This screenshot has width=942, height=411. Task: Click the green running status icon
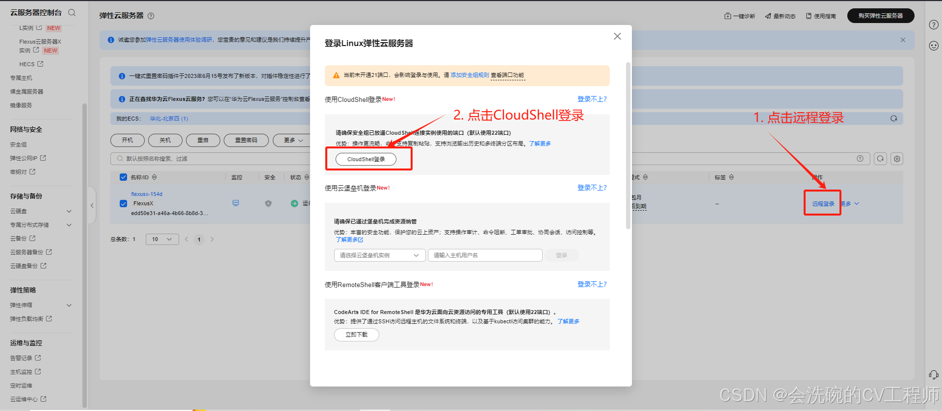(294, 203)
